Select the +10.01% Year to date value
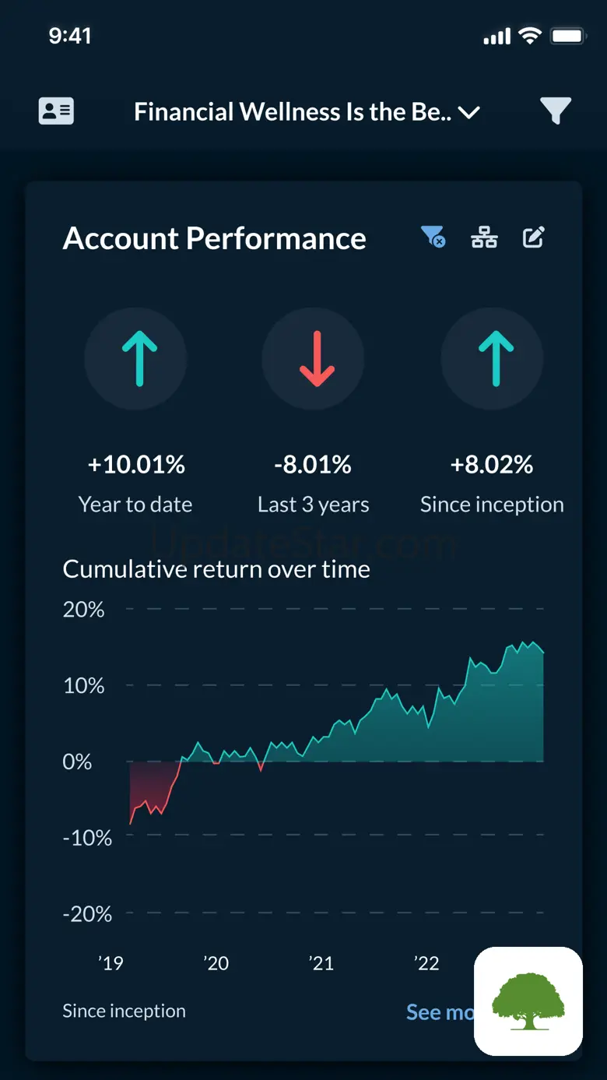Screen dimensions: 607x1080 click(136, 465)
